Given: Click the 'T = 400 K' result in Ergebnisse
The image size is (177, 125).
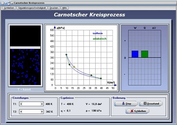Looking at the screenshot, I should pyautogui.click(x=67, y=104).
